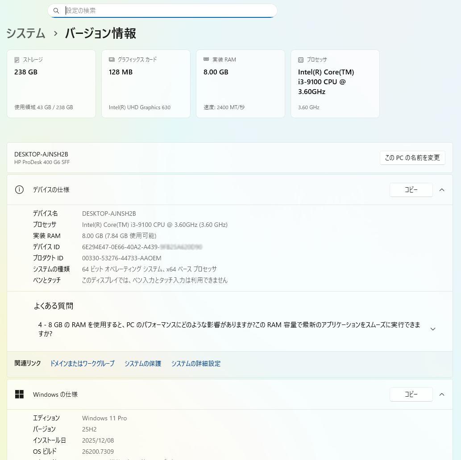Click the processor icon on the Intel card
461x460 pixels.
(300, 59)
